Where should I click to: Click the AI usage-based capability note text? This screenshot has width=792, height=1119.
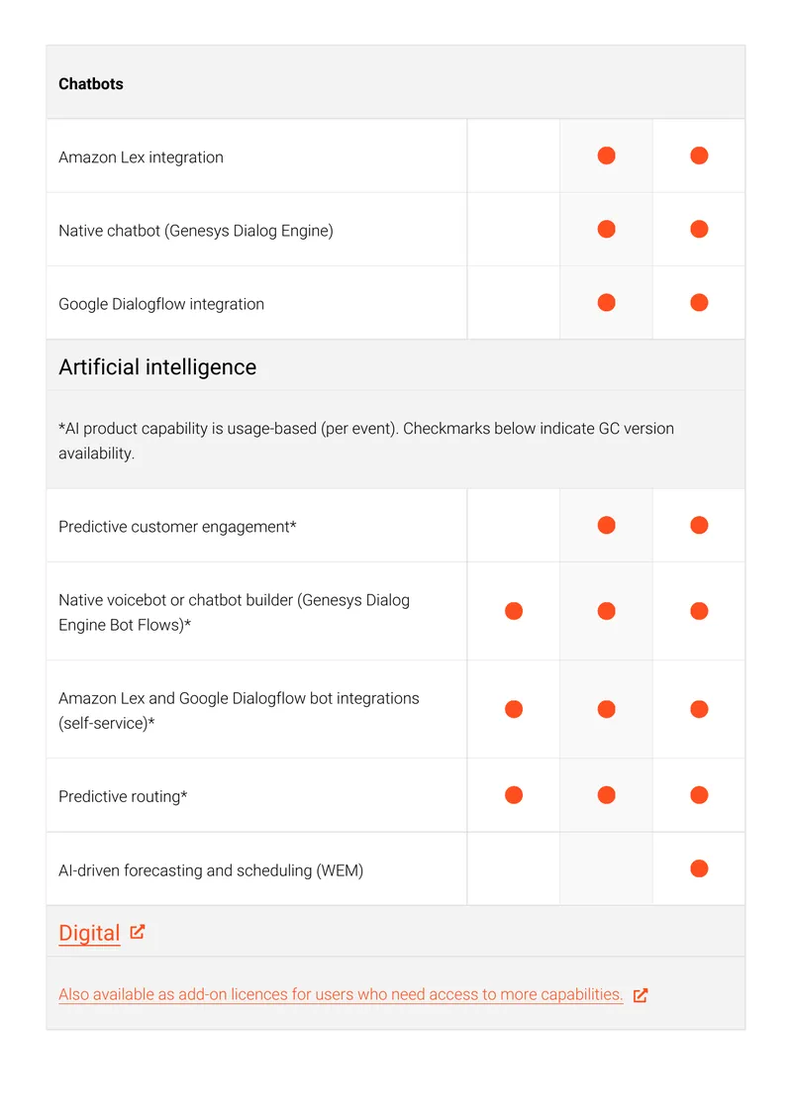tap(366, 441)
